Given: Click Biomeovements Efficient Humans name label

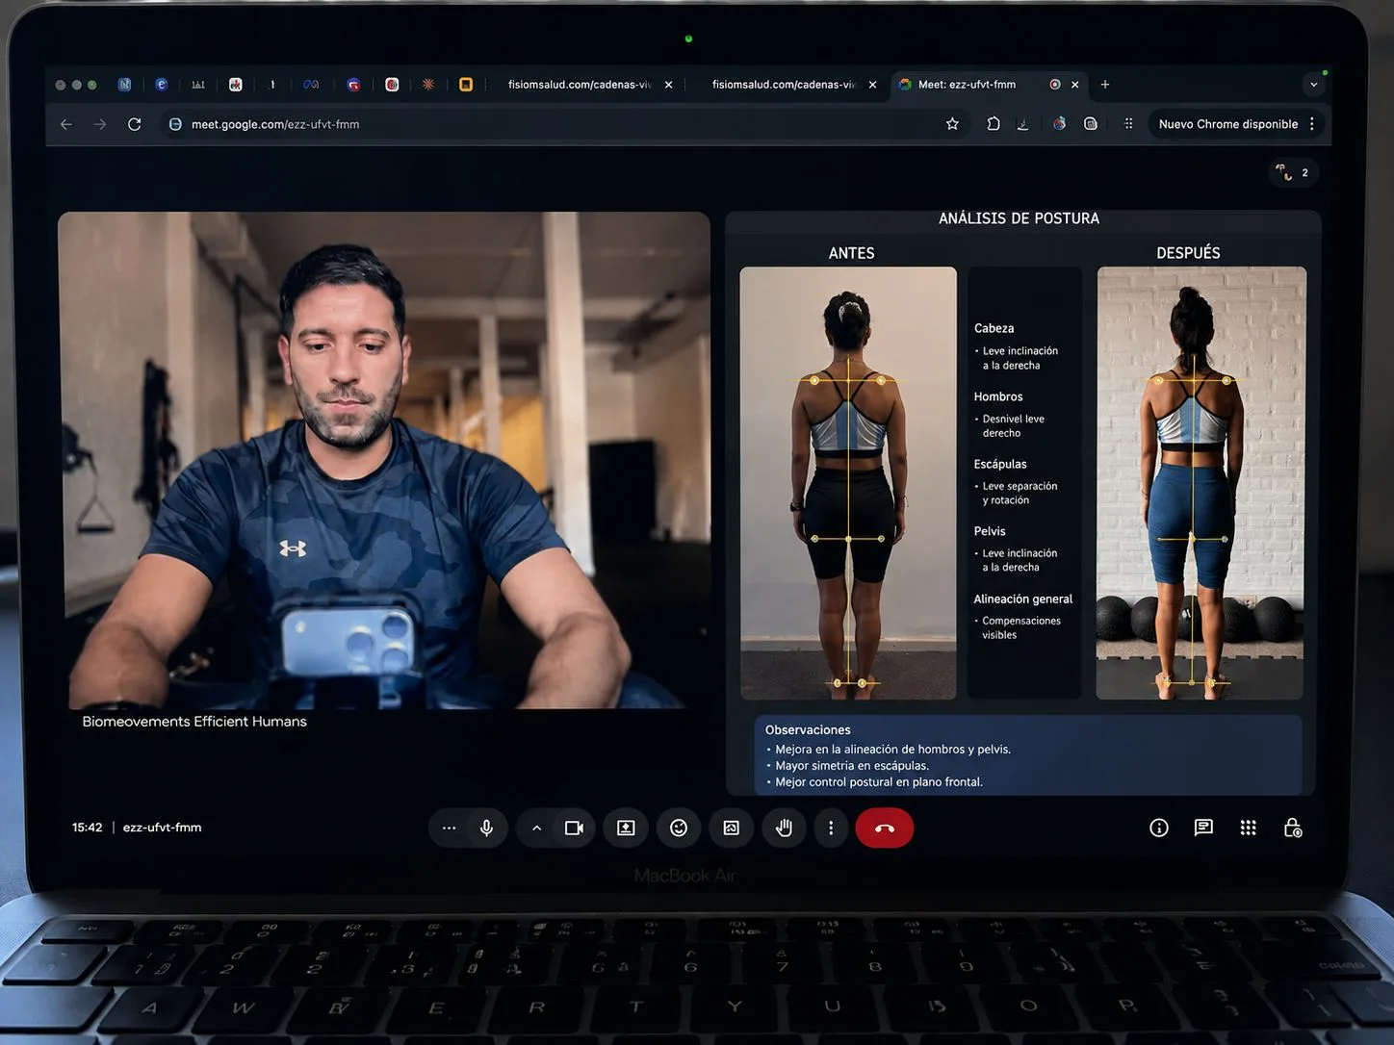Looking at the screenshot, I should [x=194, y=722].
